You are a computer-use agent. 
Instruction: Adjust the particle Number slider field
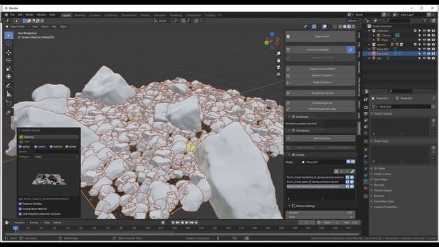(x=320, y=213)
